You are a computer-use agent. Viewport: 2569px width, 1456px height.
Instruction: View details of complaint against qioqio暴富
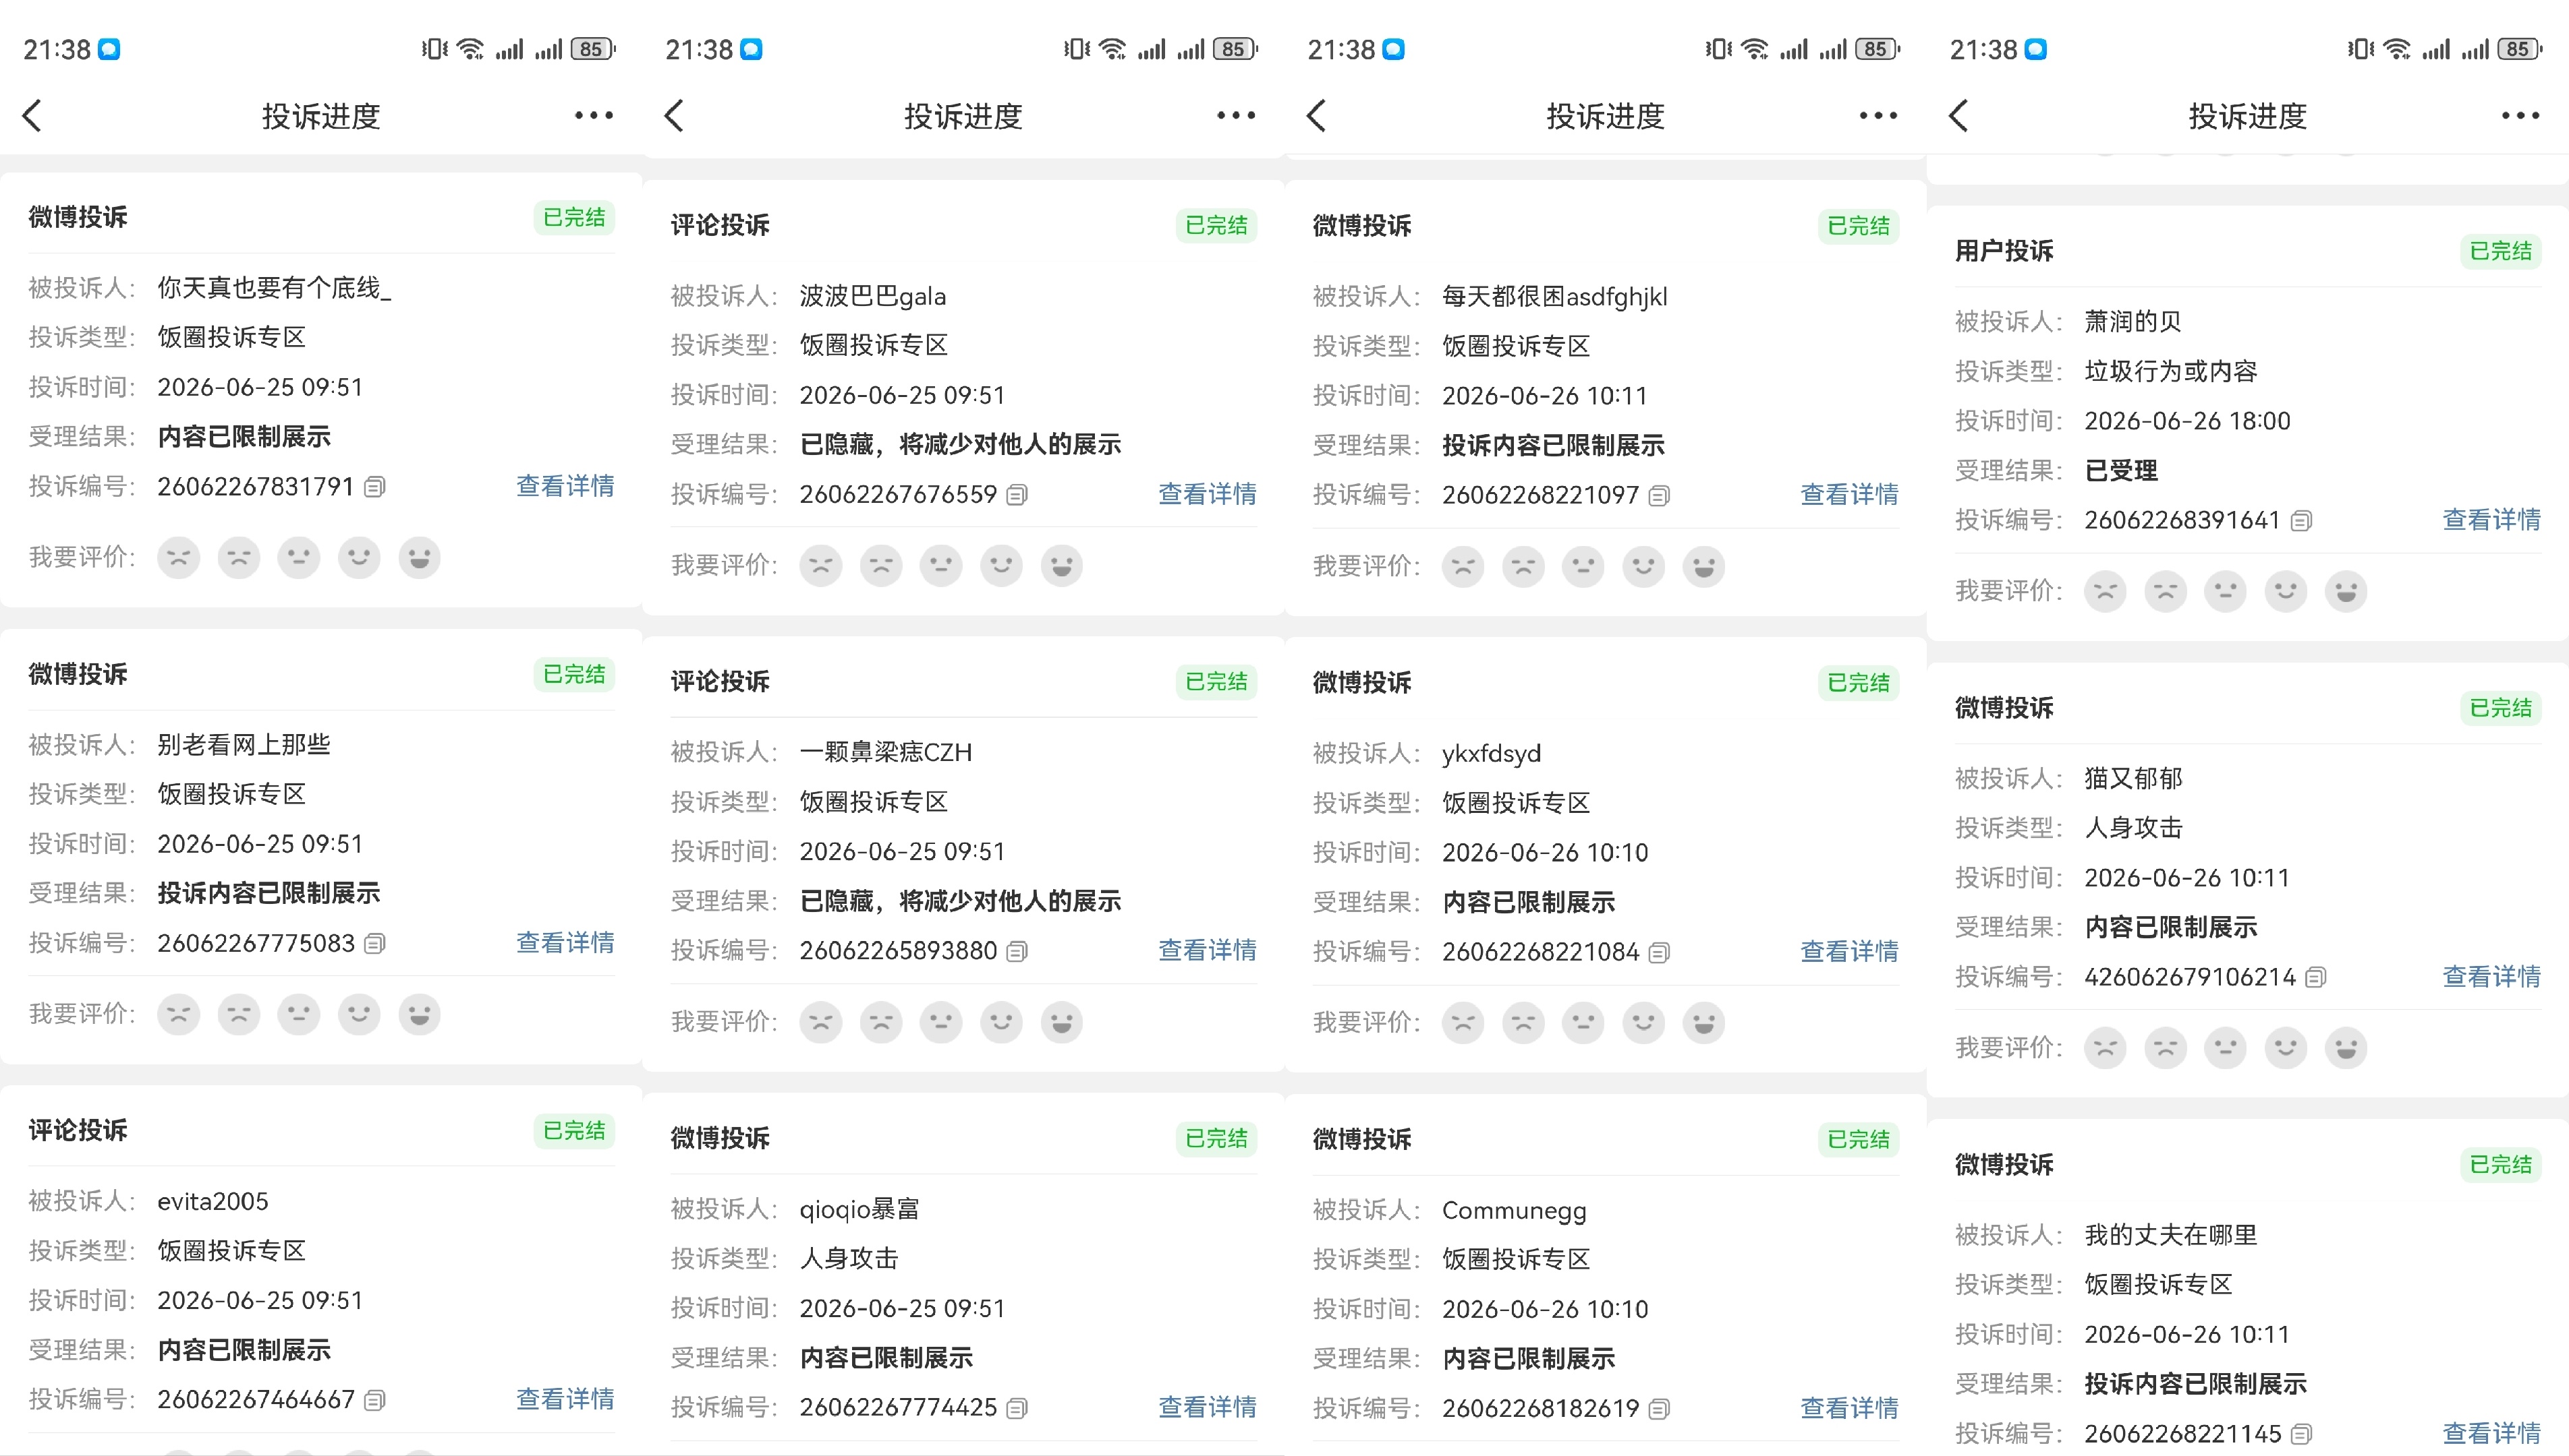pos(1208,1408)
